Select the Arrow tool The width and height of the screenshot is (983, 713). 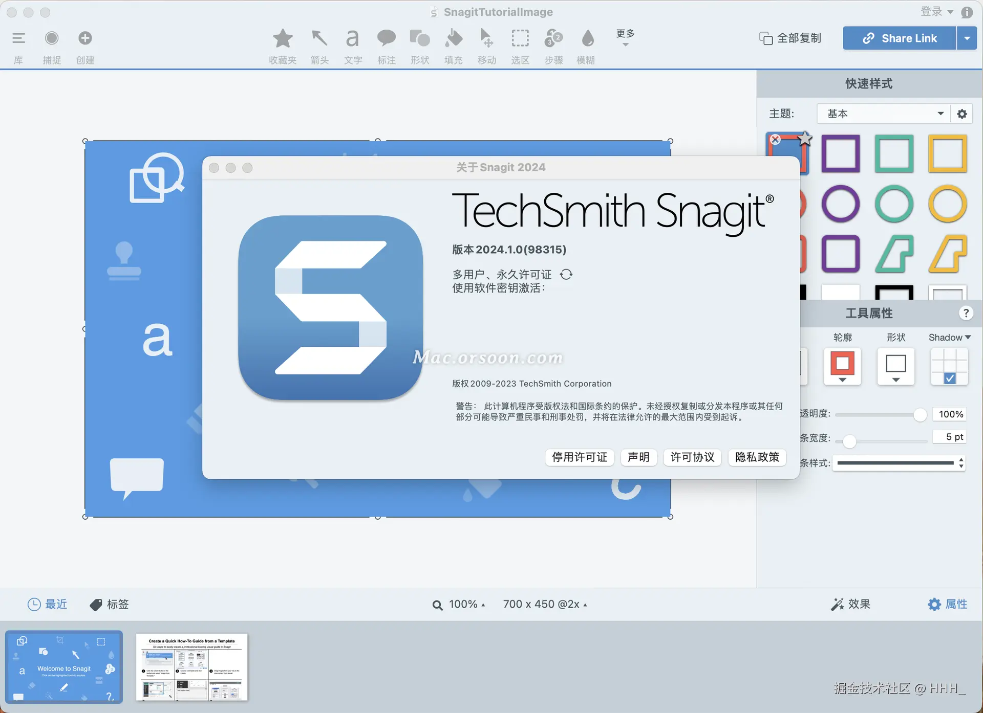pos(319,39)
